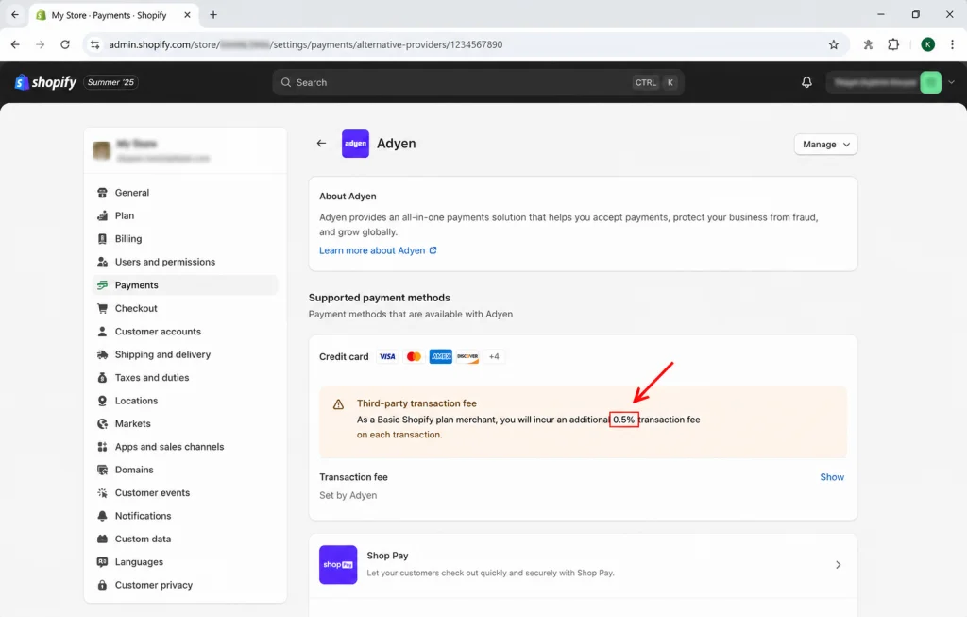Open a new browser tab

click(213, 15)
